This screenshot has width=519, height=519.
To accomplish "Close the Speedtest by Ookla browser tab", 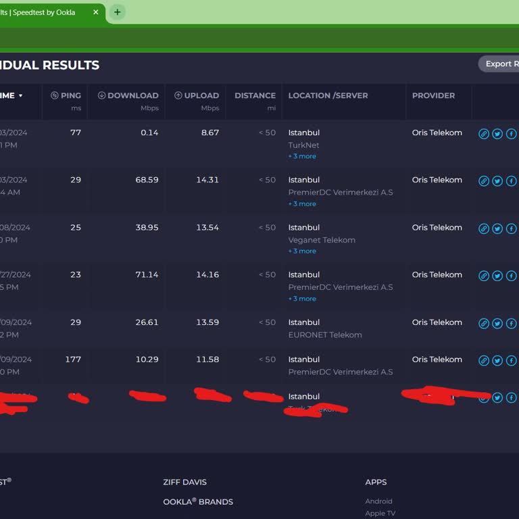I will pos(95,12).
